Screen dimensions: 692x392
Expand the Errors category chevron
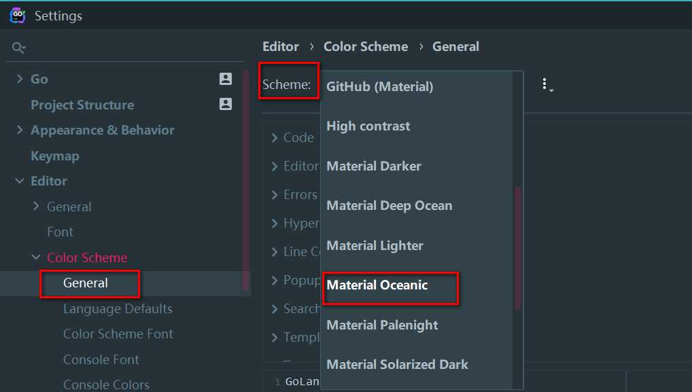275,195
